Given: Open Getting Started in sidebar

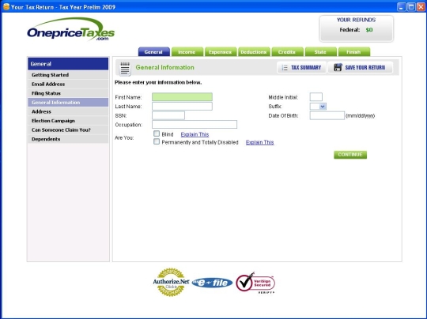Looking at the screenshot, I should [x=68, y=75].
